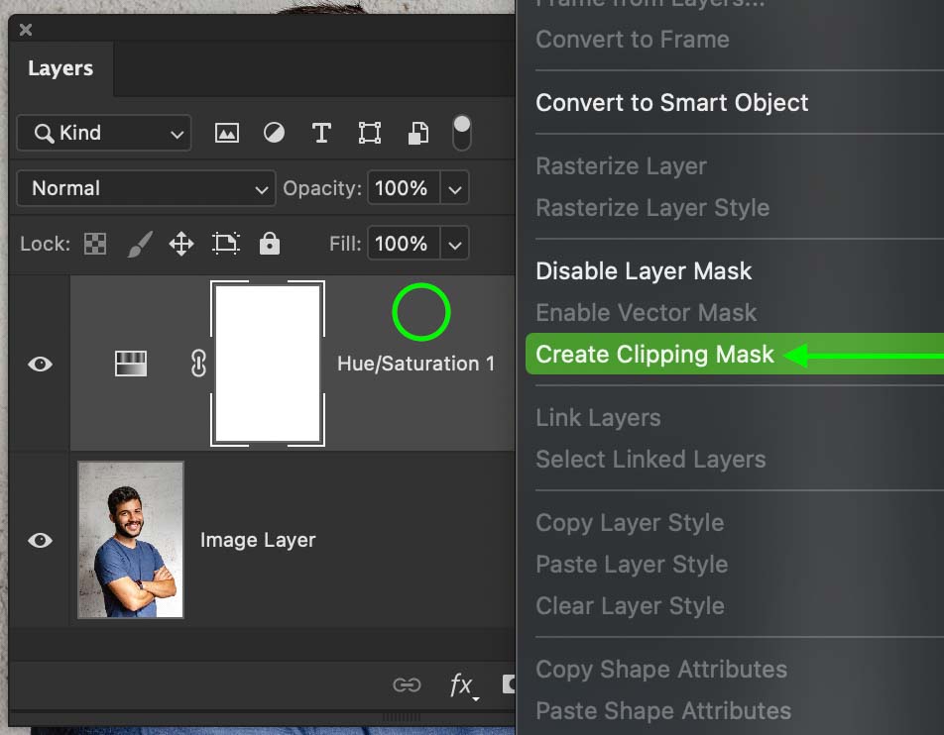Select the pixel layers filter icon
The image size is (944, 735).
(x=226, y=132)
